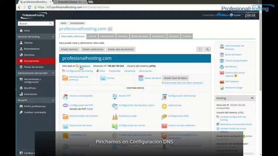Open Resource Usage in right panel
278x156 pixels.
(x=234, y=88)
